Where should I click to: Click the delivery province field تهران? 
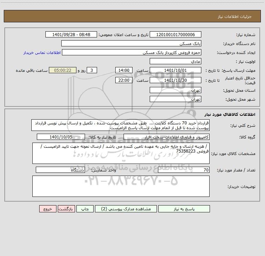(x=176, y=90)
